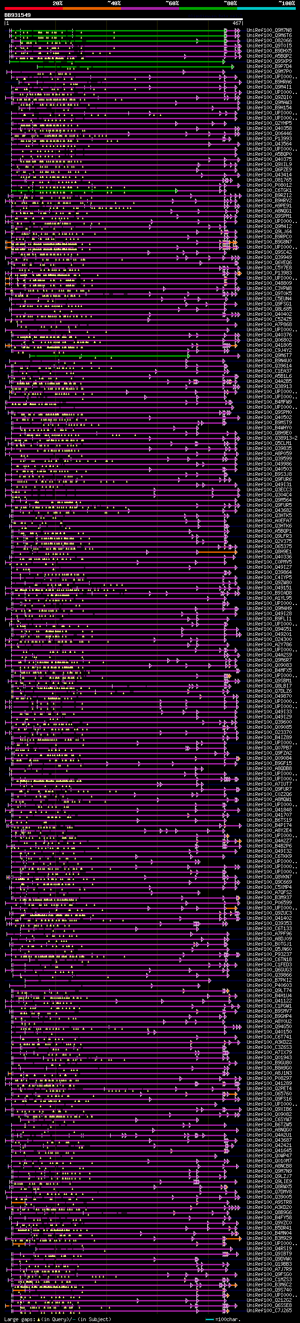Pick the UniRef100_B9H154 label
The image size is (300, 1323).
click(269, 107)
